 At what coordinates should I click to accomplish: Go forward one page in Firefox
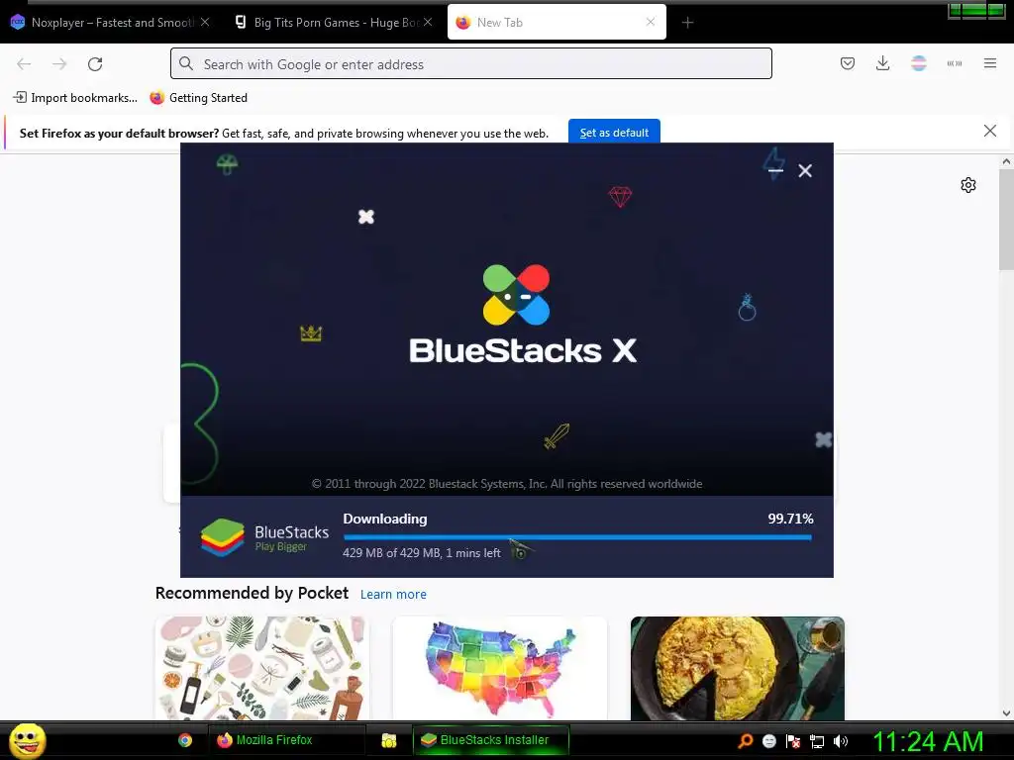59,64
